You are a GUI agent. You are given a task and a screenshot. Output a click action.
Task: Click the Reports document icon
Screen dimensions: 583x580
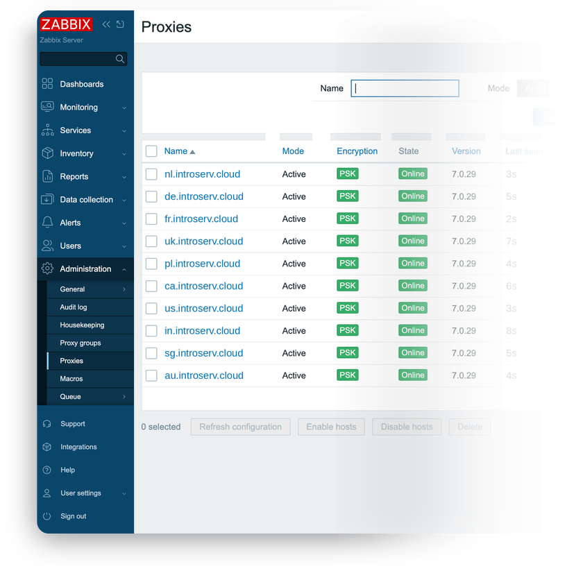pyautogui.click(x=48, y=176)
